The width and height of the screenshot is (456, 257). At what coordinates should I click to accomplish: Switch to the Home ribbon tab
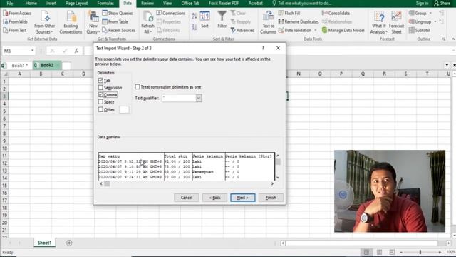(31, 3)
